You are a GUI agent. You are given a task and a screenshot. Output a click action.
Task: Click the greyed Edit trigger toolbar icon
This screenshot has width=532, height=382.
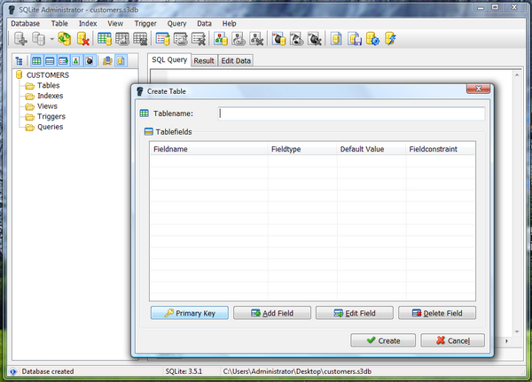297,39
